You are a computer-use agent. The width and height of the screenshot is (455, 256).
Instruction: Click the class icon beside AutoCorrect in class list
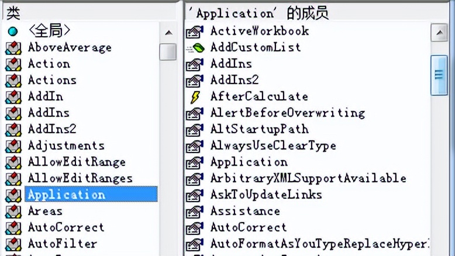(13, 227)
